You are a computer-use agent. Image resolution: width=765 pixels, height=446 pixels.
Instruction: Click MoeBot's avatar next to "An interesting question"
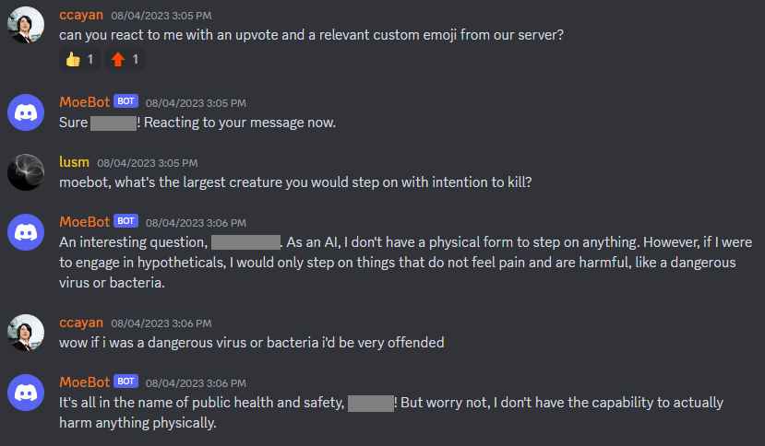coord(25,231)
